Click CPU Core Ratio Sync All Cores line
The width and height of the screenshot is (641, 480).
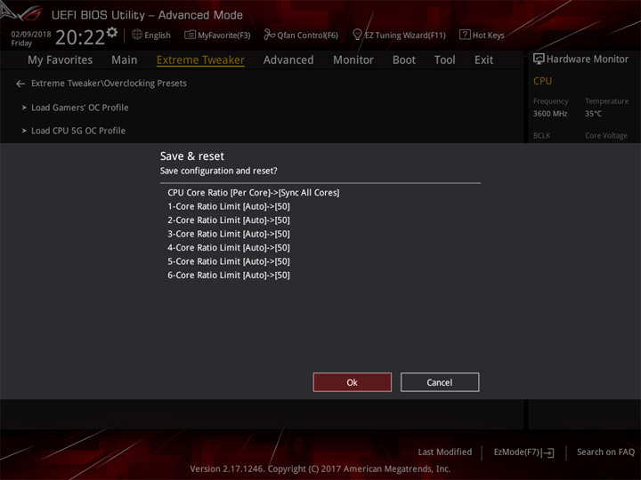click(254, 192)
